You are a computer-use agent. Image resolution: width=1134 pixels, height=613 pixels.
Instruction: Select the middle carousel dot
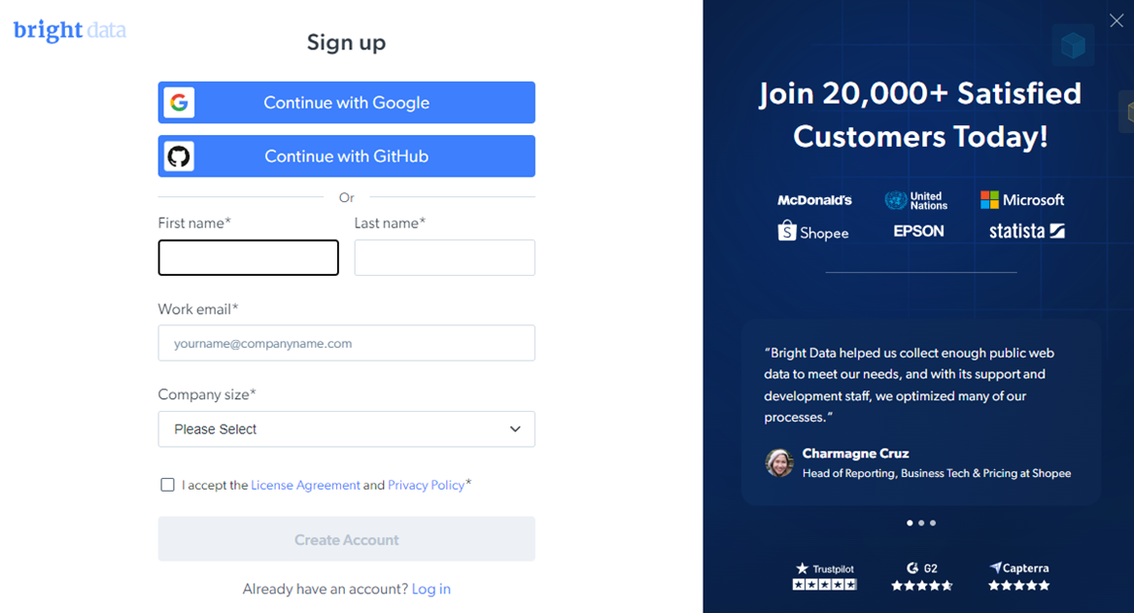pyautogui.click(x=920, y=523)
